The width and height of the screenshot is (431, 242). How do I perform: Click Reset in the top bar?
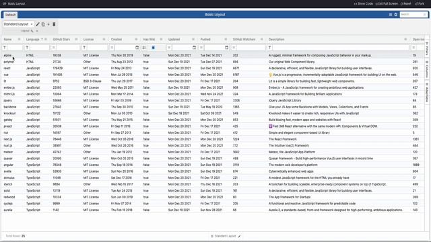coord(405,3)
